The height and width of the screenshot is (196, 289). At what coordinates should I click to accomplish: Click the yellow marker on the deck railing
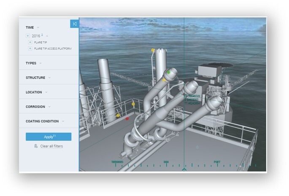coord(133,103)
